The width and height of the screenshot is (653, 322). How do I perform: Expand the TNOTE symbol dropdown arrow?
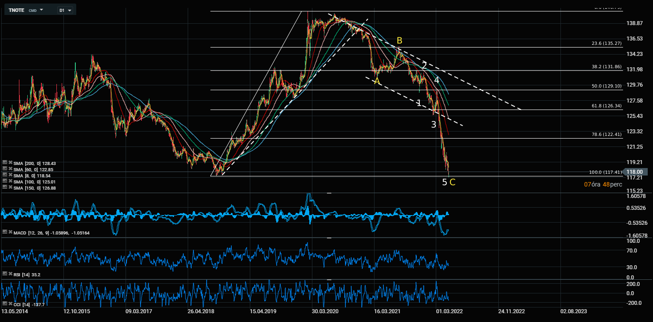coord(41,10)
